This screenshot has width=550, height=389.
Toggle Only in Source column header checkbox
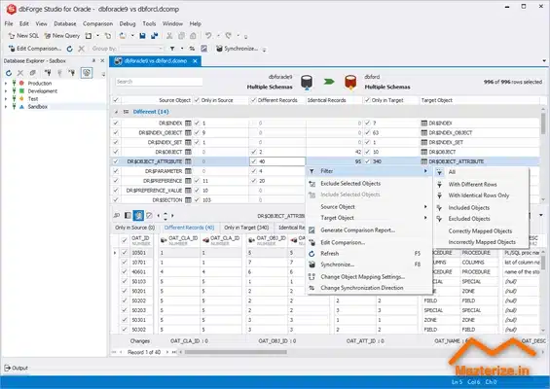click(x=197, y=100)
